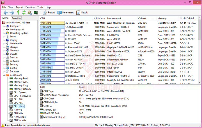Image resolution: width=202 pixels, height=128 pixels.
Task: Select the Devices icon in tree
Action: (8, 58)
